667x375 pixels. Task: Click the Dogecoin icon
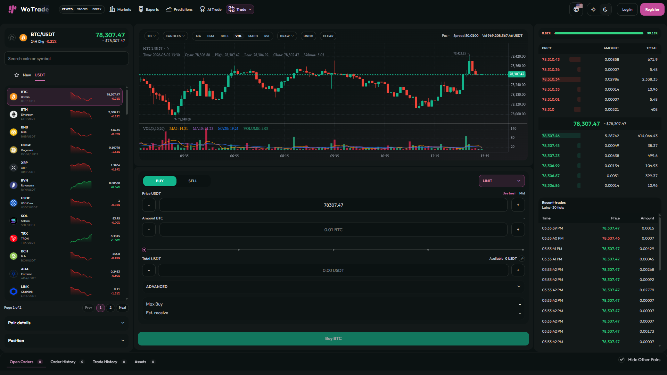coord(14,150)
